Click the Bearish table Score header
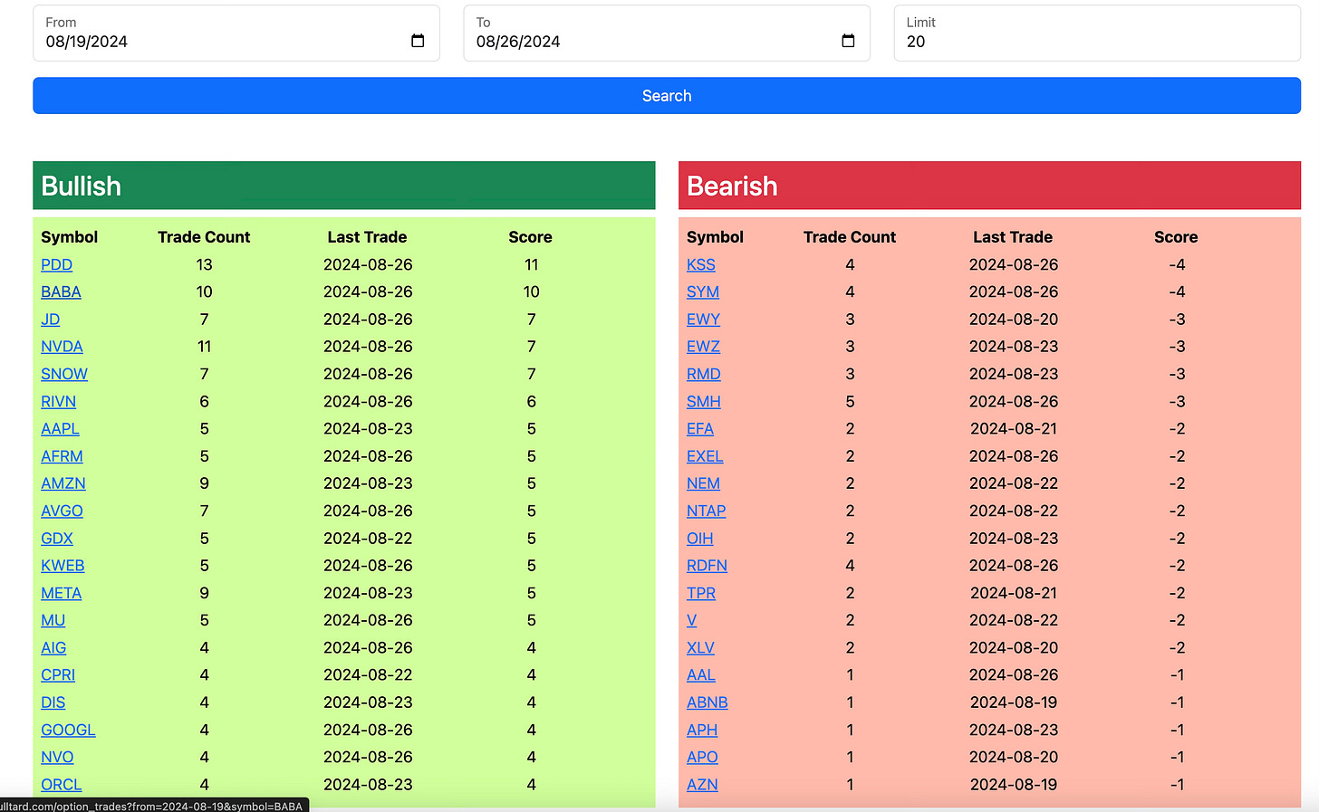The width and height of the screenshot is (1319, 812). point(1176,237)
